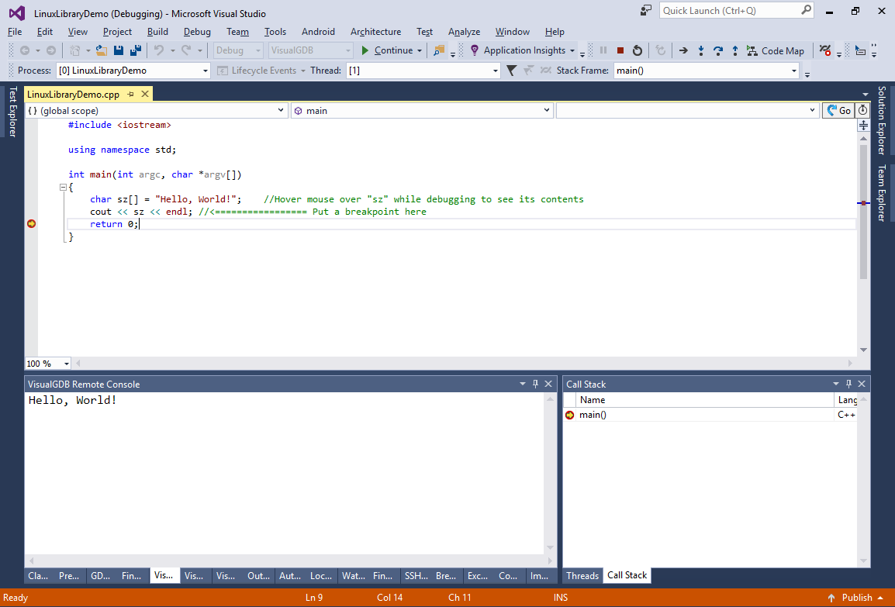Image resolution: width=895 pixels, height=607 pixels.
Task: Click the Remote Console scroll down arrow
Action: (550, 547)
